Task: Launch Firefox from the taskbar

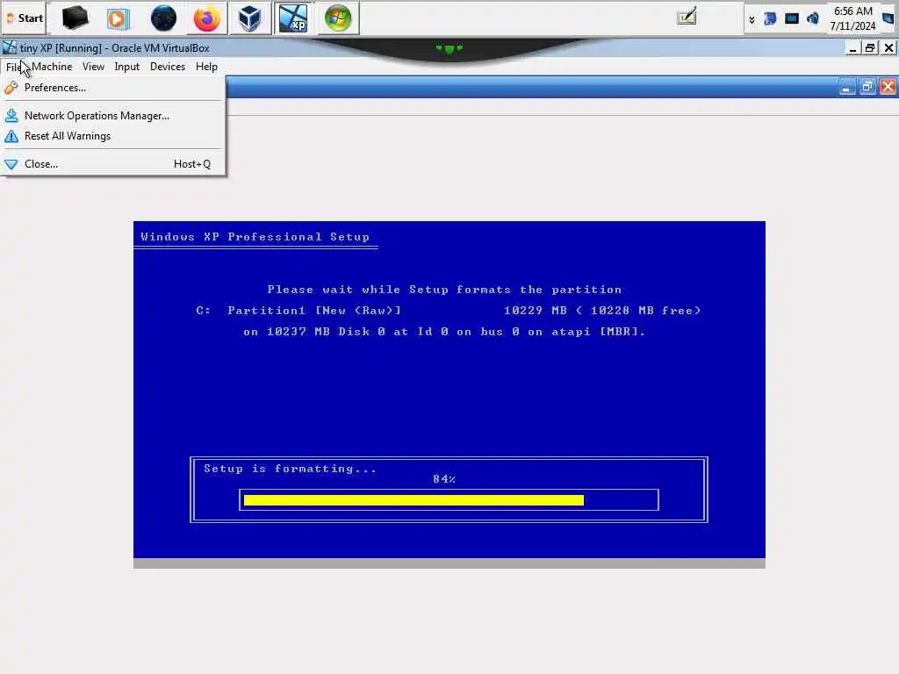Action: click(x=206, y=19)
